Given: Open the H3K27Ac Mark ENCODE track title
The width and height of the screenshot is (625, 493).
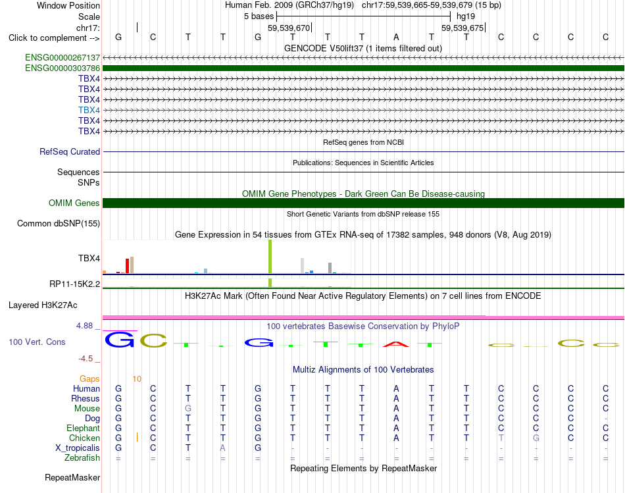Looking at the screenshot, I should click(362, 296).
